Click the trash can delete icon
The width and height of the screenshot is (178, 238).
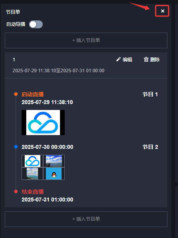point(146,59)
